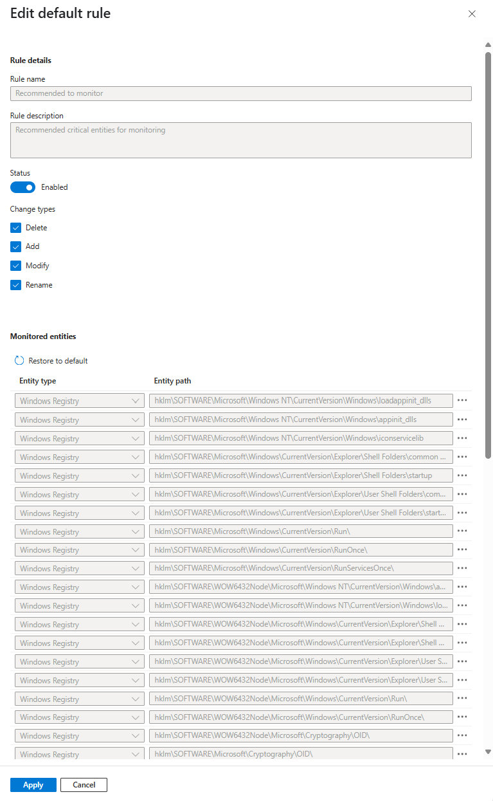Click the scroll down arrow of scrollbar

488,751
